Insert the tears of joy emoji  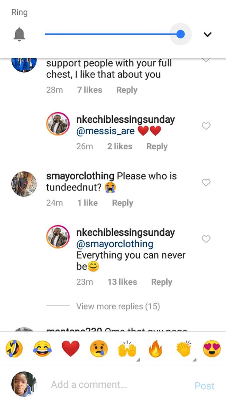point(43,349)
